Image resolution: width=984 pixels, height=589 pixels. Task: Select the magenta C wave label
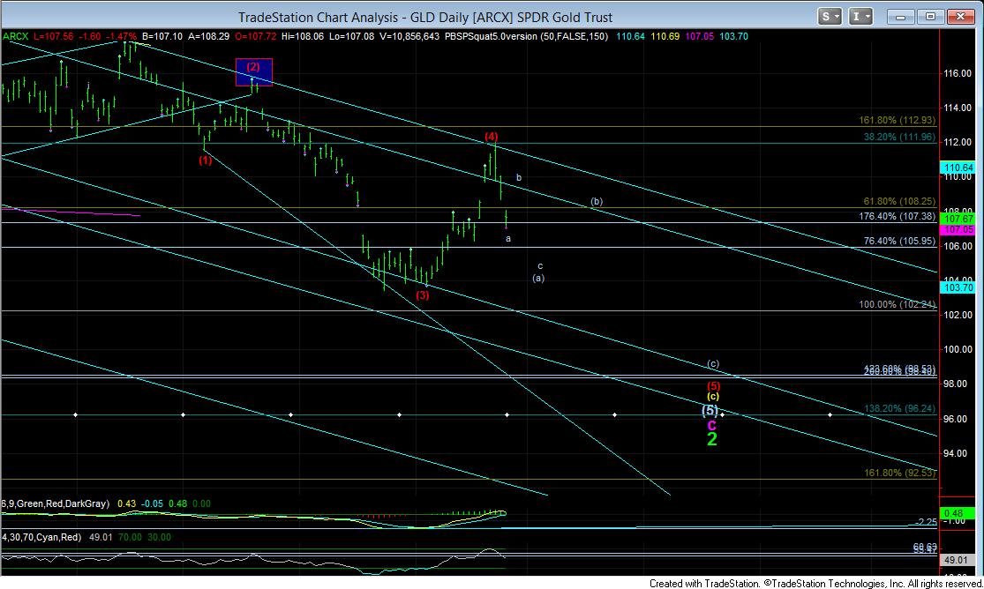[711, 425]
